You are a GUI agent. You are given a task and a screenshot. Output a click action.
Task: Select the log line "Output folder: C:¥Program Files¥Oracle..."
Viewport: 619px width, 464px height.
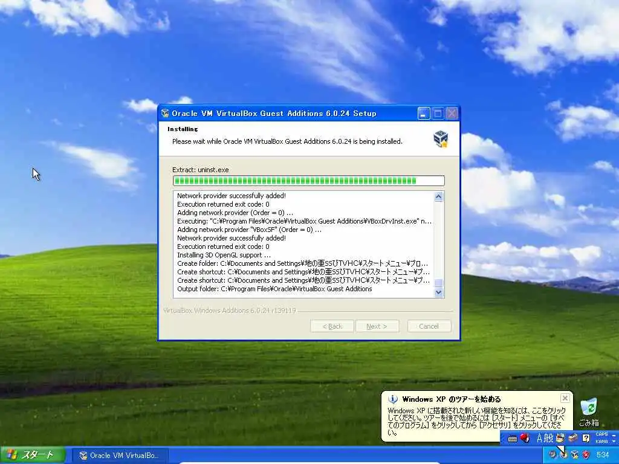coord(274,289)
